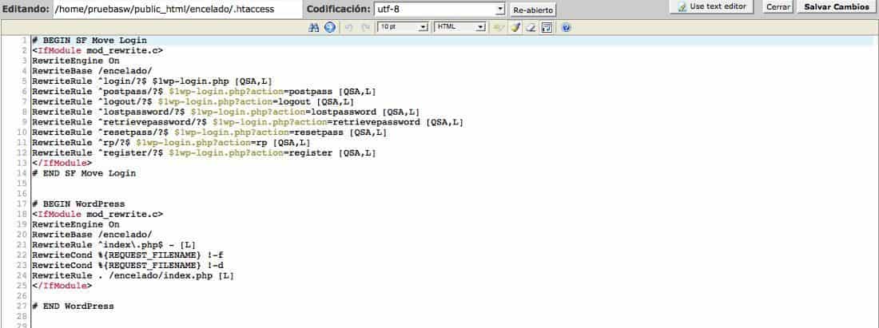Screen dimensions: 879x328
Task: Redo the last edit
Action: 365,27
